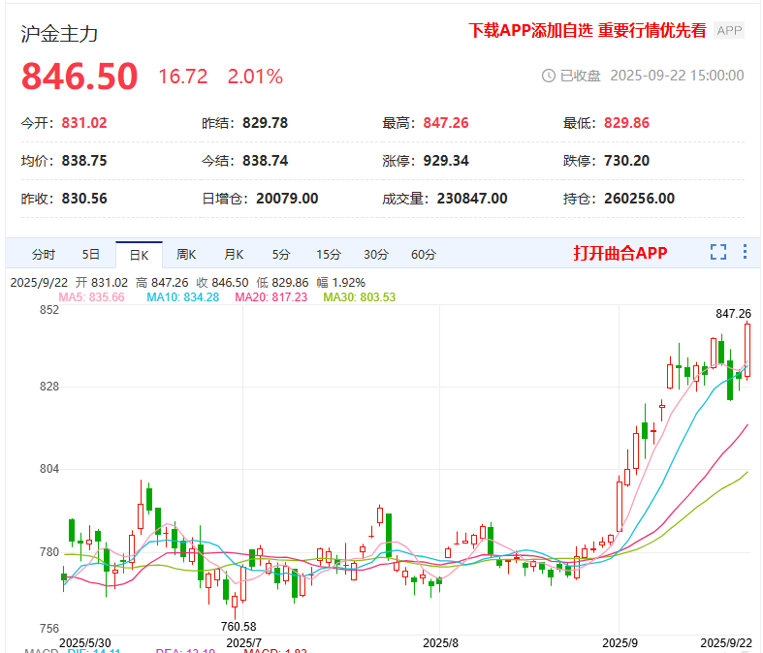The image size is (763, 653).
Task: Click the 成交量 value 230847.00
Action: pos(472,199)
